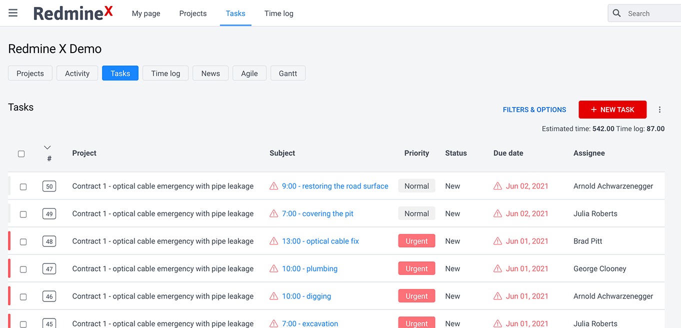Go to Projects in top navigation
Screen dimensions: 681x328
click(193, 13)
